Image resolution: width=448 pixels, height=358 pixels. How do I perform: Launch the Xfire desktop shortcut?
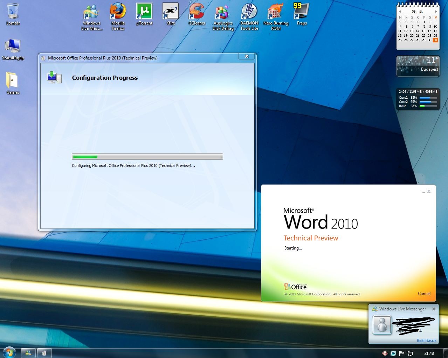[171, 14]
